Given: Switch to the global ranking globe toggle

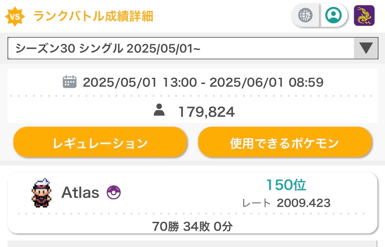Looking at the screenshot, I should pos(306,15).
